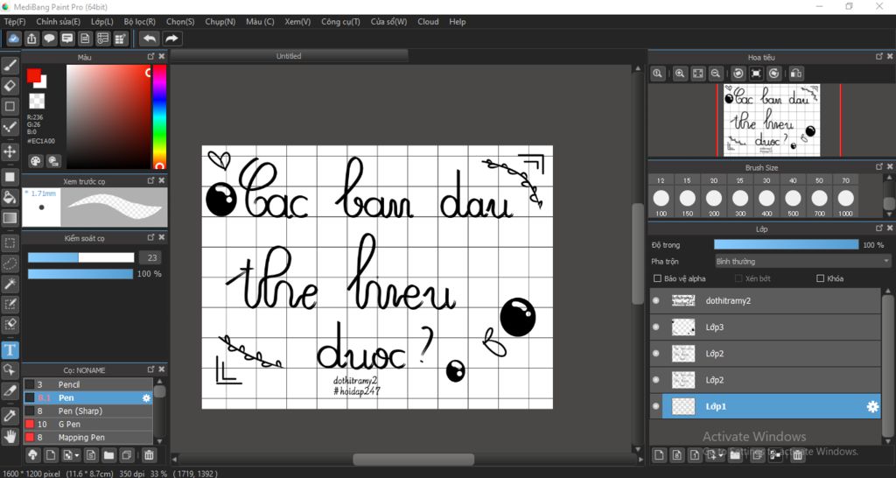
Task: Rotate view left in Navigator panel
Action: (738, 74)
